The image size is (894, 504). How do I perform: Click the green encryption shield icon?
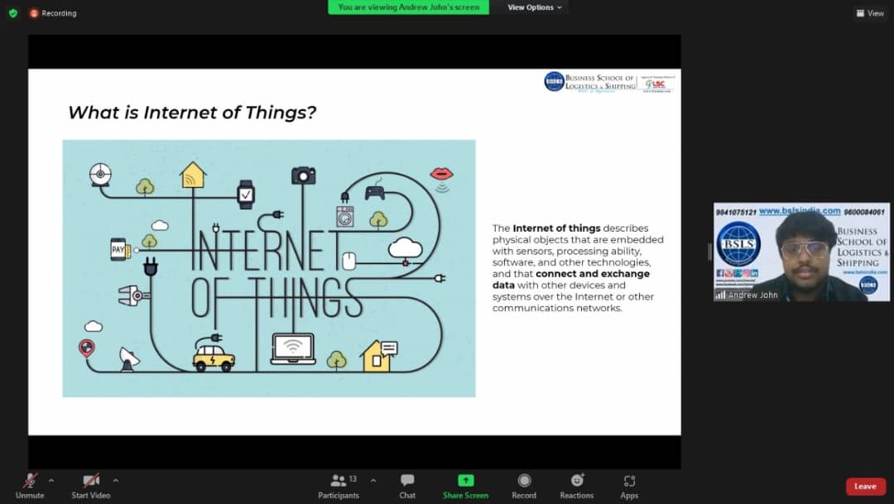[13, 12]
